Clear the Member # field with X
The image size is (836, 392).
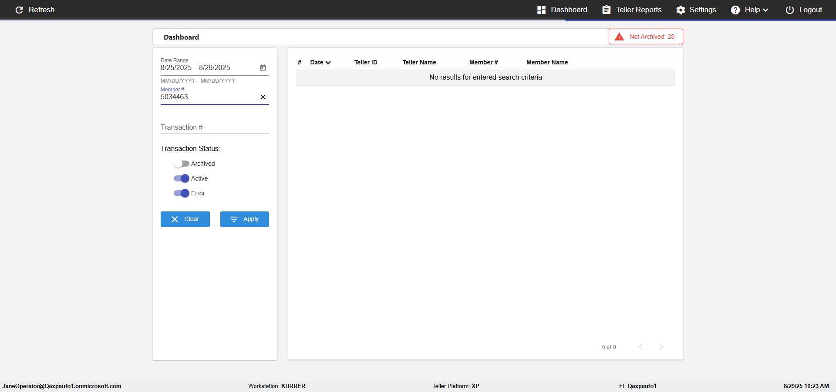(x=263, y=97)
